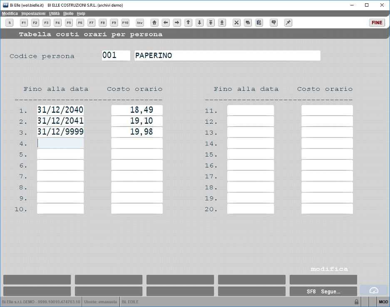Screen dimensions: 390x307
Task: Click the row 11 Fino alla data field
Action: pyautogui.click(x=251, y=110)
